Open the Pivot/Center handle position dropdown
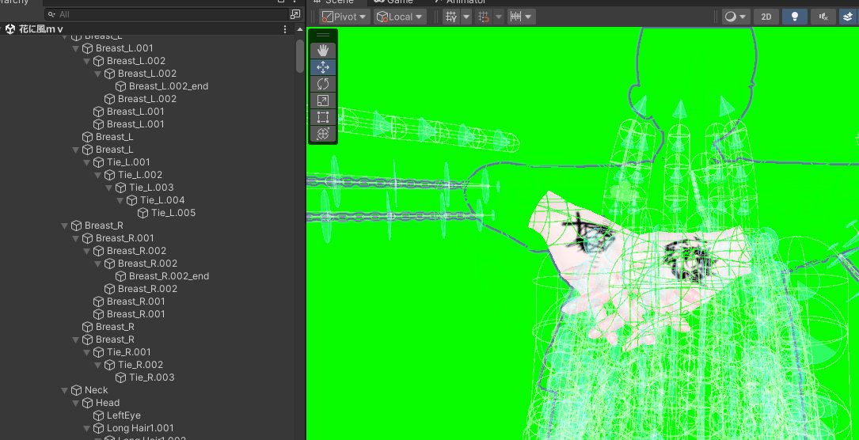 345,17
